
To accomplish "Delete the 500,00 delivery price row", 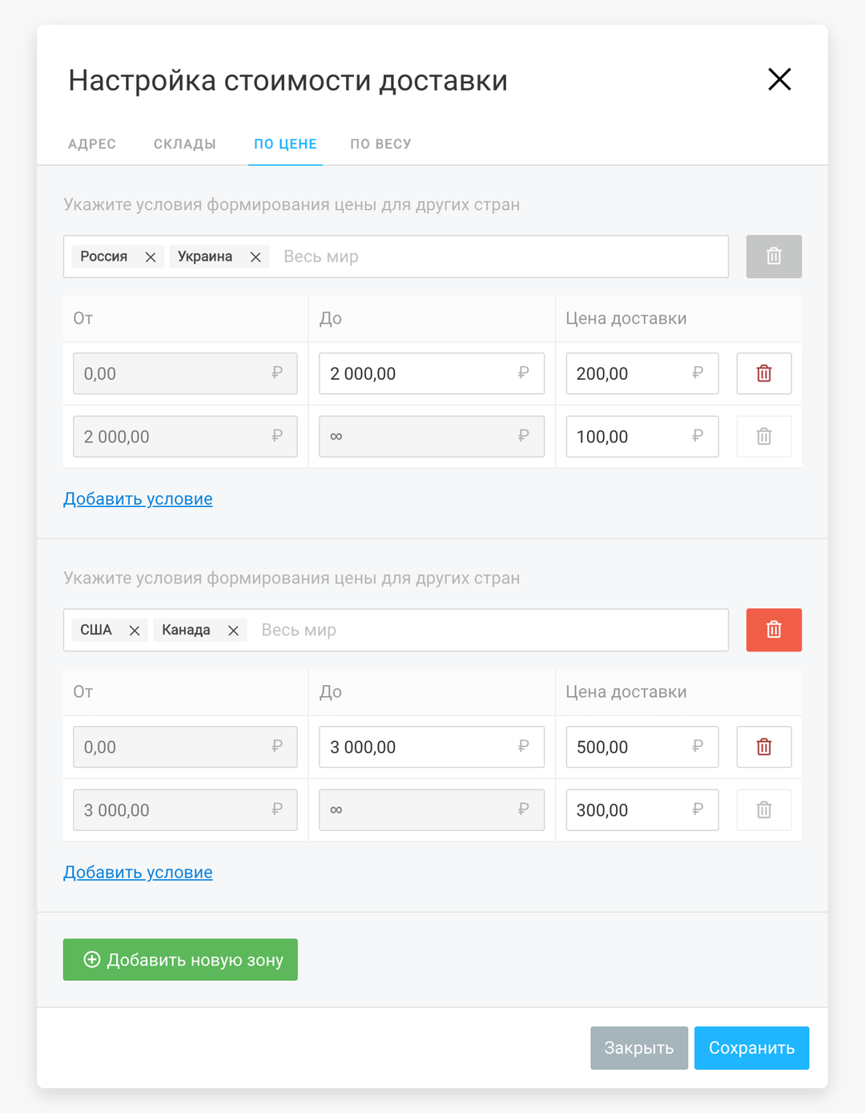I will pyautogui.click(x=763, y=747).
